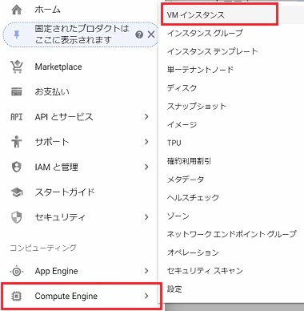Screen dimensions: 304x311
Task: Select セキュリティ スキャン
Action: pos(205,271)
